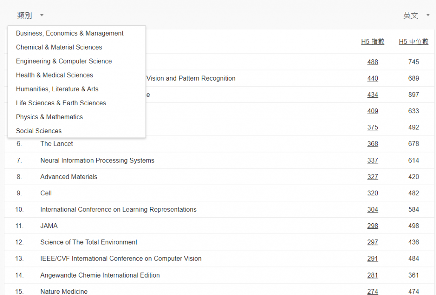Open Advanced Materials h5-index 327 link
The image size is (436, 295).
(x=373, y=177)
